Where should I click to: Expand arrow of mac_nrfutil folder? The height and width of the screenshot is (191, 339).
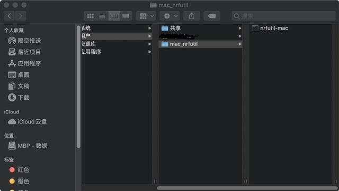240,44
